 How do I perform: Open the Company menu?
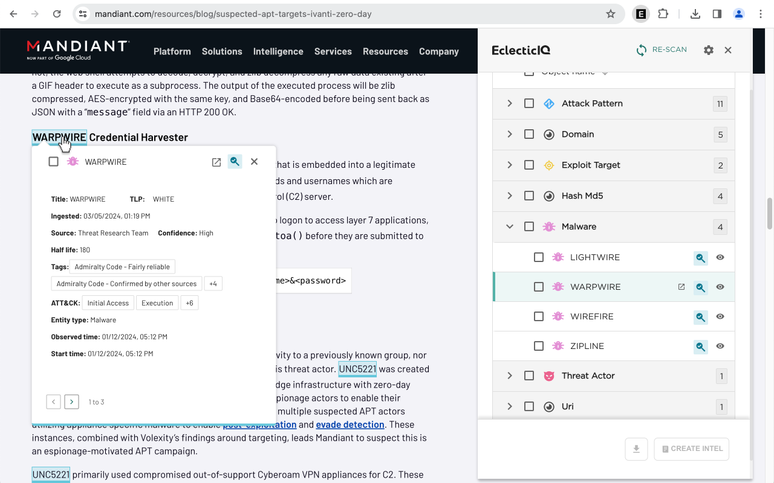point(439,51)
